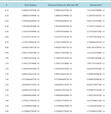Click absolute error 1.304512053935E-14

[x=96, y=95]
